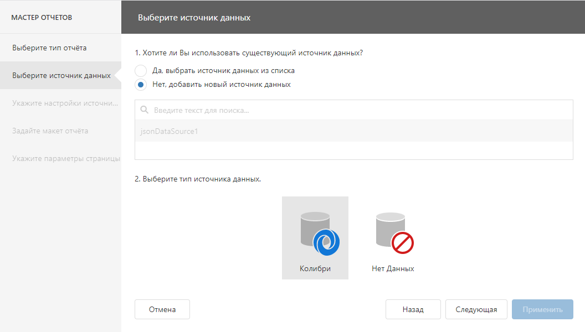Choose radio circle for adding new source
This screenshot has height=332, width=585.
(141, 85)
